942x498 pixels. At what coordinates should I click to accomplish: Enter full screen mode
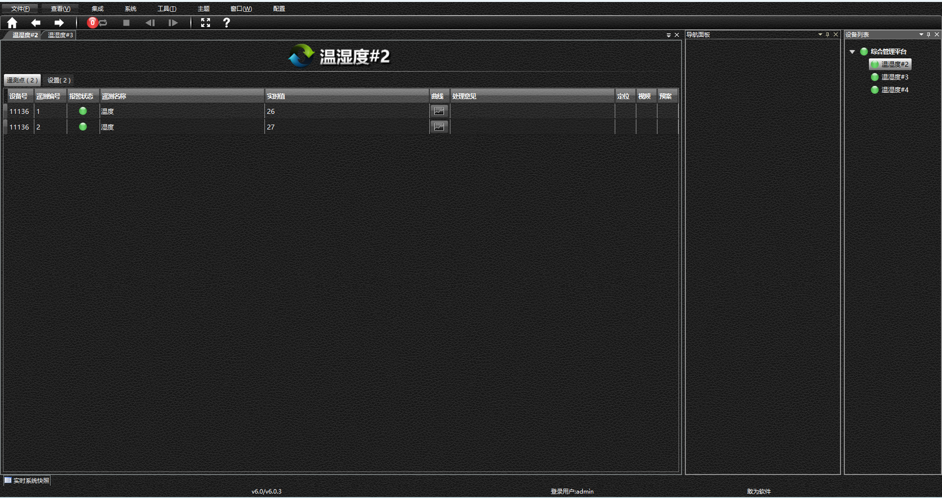click(206, 23)
